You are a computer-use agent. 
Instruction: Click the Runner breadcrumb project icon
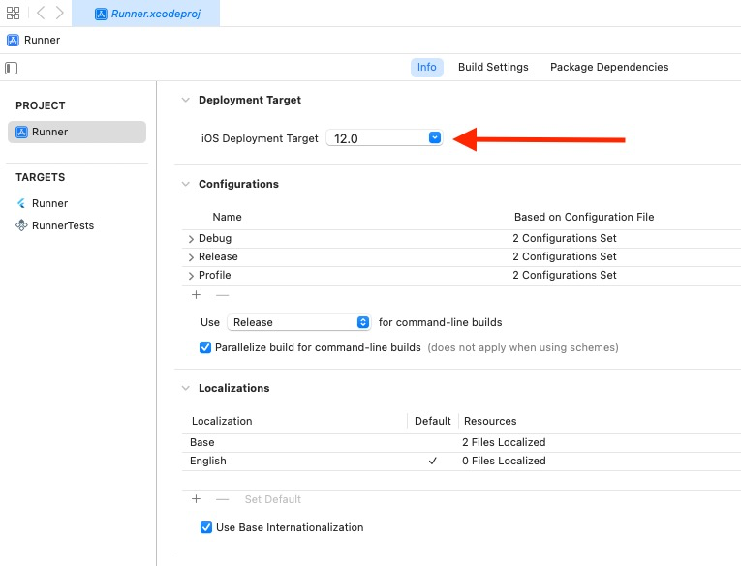(x=13, y=40)
